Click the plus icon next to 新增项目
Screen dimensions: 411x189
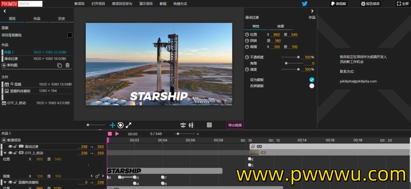coord(4,140)
